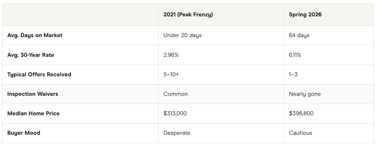Click the "64 days" cell

(299, 36)
